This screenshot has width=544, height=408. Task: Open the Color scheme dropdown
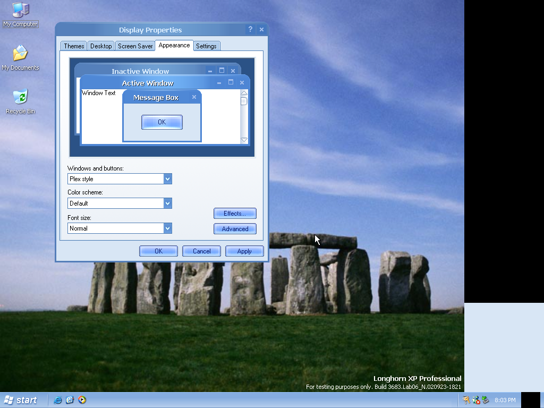coord(167,203)
